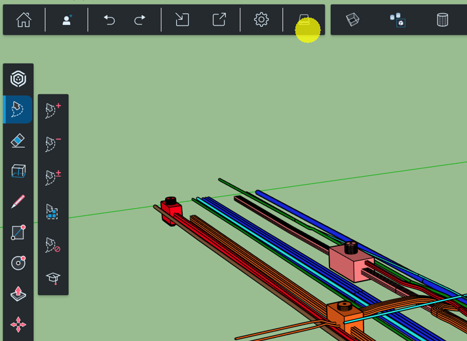Click the import file icon
Viewport: 467px width, 341px height.
tap(182, 20)
